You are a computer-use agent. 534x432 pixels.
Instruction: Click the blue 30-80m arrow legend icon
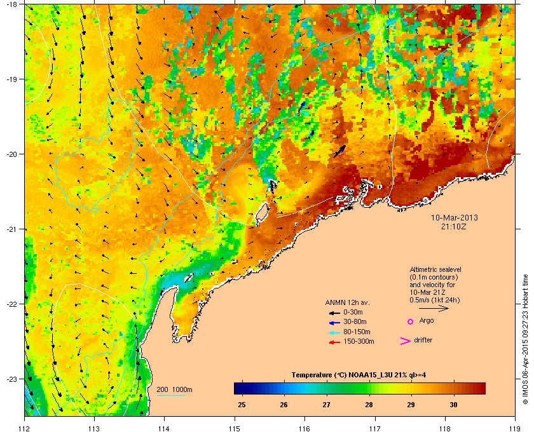pos(334,323)
